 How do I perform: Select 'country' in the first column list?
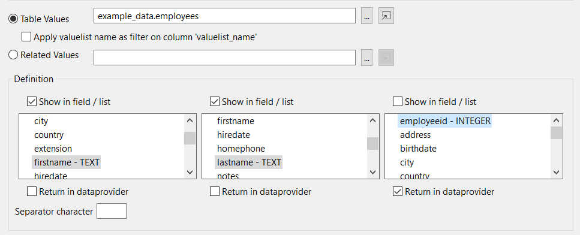coord(49,135)
